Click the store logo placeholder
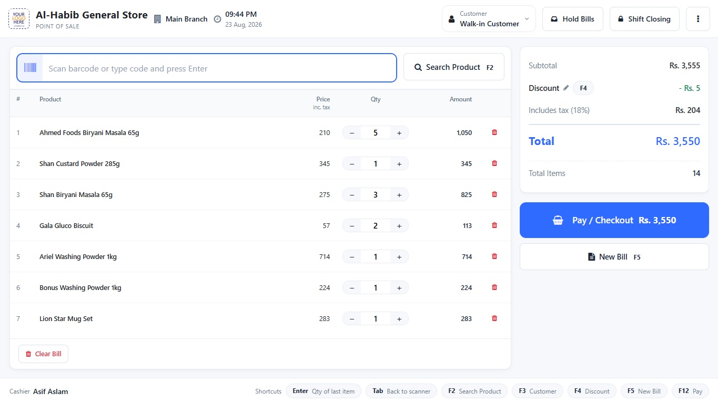 point(19,19)
